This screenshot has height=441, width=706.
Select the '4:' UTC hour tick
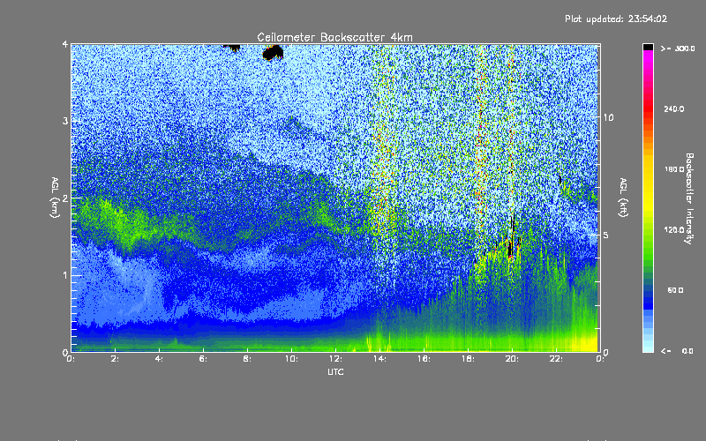tap(160, 359)
